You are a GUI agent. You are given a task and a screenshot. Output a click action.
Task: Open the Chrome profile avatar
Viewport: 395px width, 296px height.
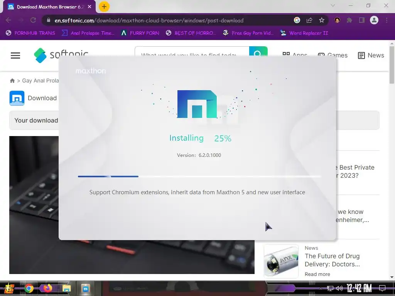coord(374,20)
